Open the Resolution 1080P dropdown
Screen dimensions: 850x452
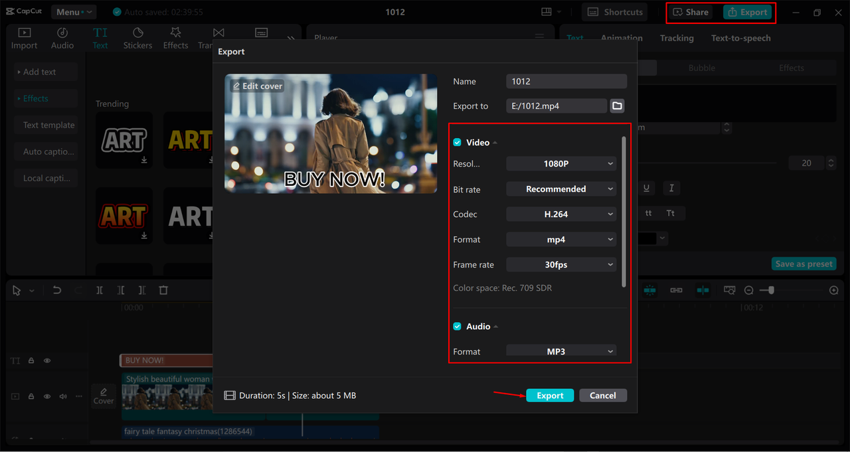(x=561, y=164)
